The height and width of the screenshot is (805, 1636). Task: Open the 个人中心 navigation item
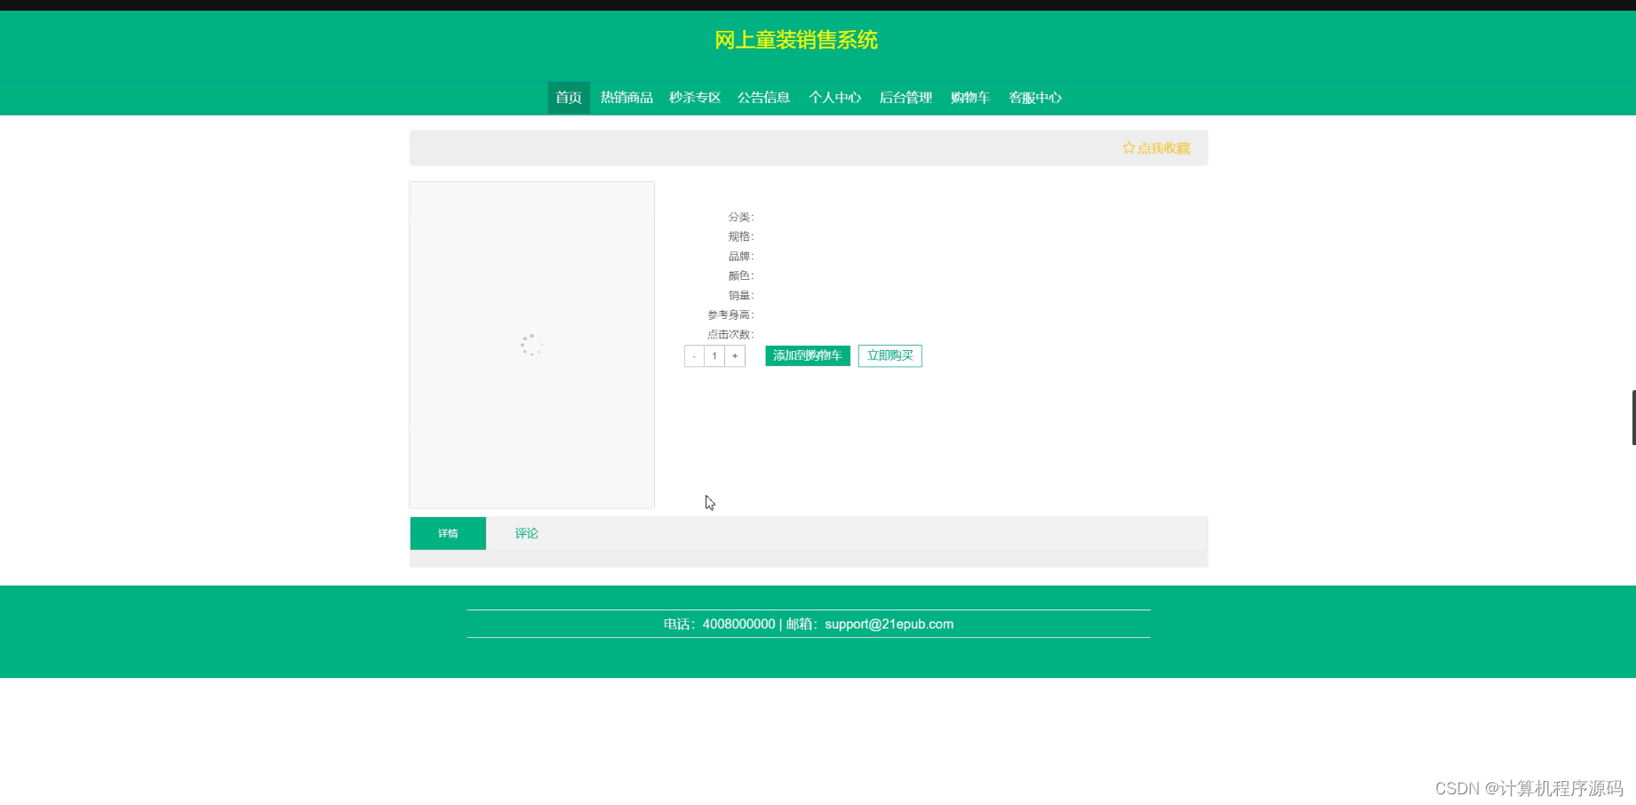click(834, 98)
